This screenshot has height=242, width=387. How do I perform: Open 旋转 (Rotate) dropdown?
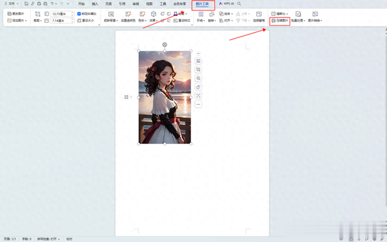tap(212, 21)
